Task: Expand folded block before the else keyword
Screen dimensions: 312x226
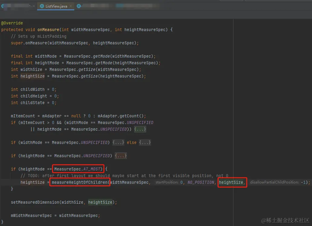Action: coord(118,142)
